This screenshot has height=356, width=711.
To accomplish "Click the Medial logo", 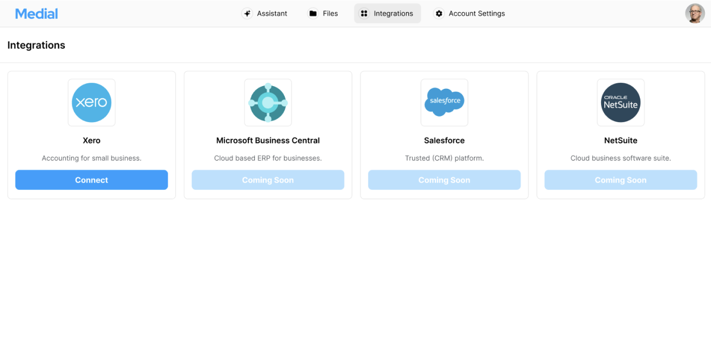I will coord(37,14).
